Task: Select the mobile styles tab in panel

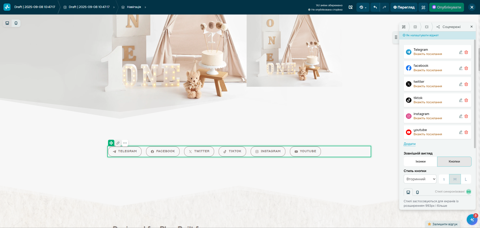Action: 417,192
